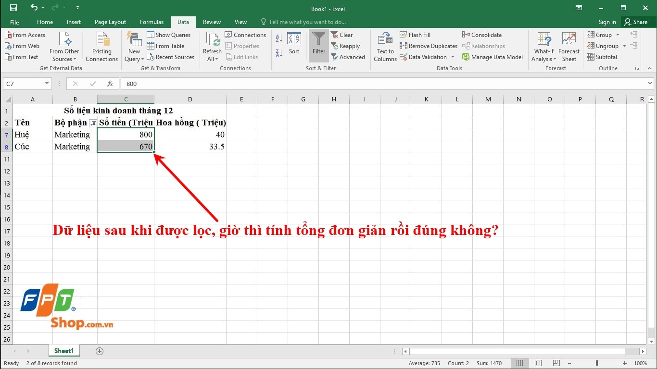The image size is (657, 369).
Task: Open the Outline dialog launcher
Action: tap(637, 69)
